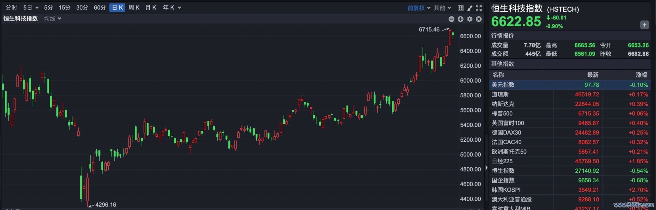Screen dimensions: 656x210
Task: Zoom out chart with minus icon
Action: click(x=451, y=19)
